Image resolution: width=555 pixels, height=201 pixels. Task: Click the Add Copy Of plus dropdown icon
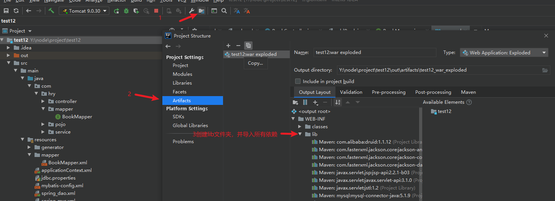(x=315, y=103)
